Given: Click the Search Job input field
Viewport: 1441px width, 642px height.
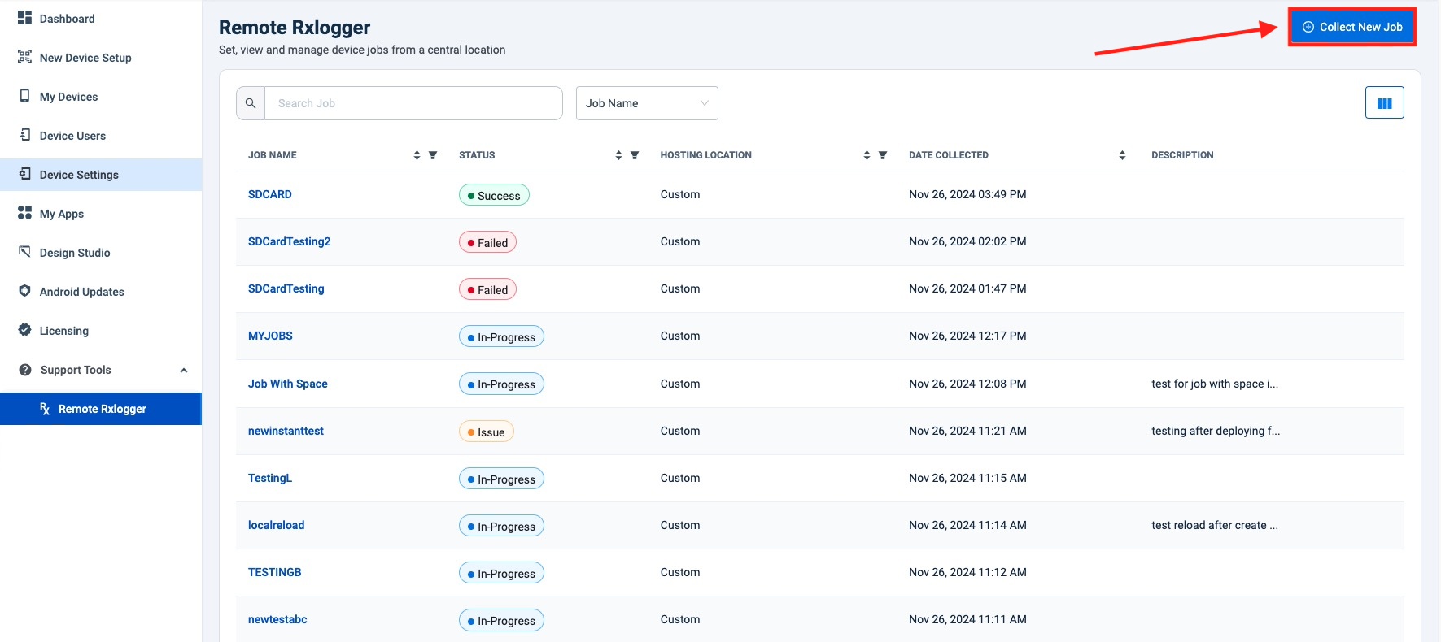Looking at the screenshot, I should (x=413, y=103).
